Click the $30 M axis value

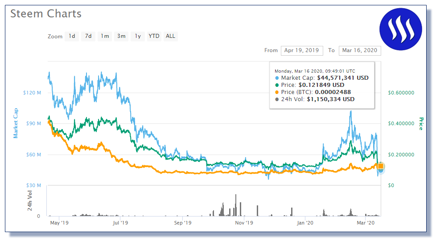pyautogui.click(x=33, y=185)
